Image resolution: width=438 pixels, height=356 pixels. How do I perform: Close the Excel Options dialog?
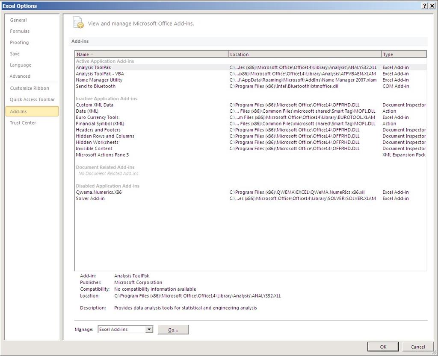coord(432,6)
